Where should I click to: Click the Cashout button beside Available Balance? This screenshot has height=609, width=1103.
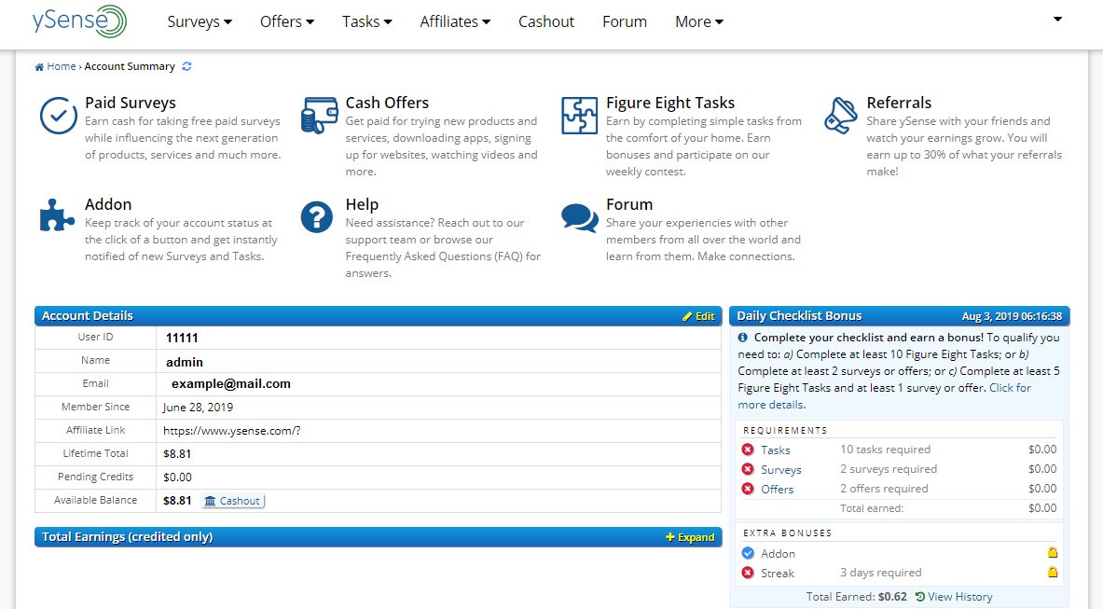pyautogui.click(x=233, y=501)
